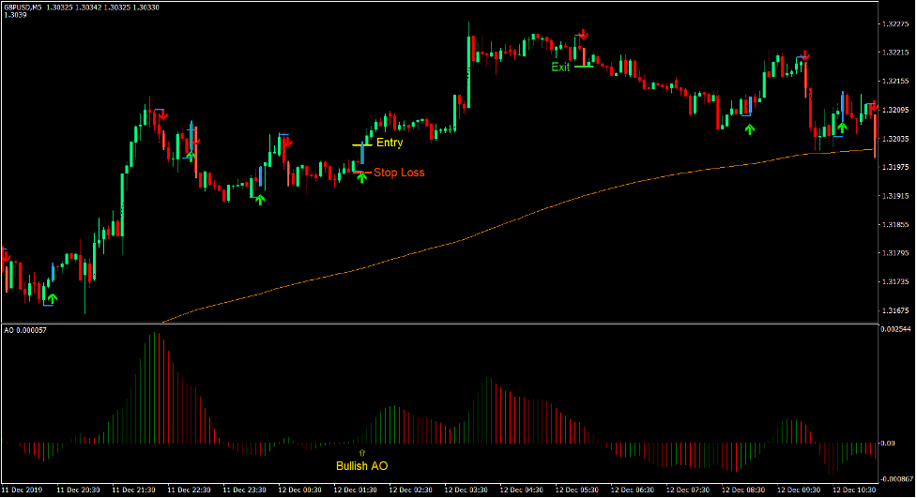The height and width of the screenshot is (498, 917).
Task: Select the yellow Entry text label
Action: coord(389,143)
